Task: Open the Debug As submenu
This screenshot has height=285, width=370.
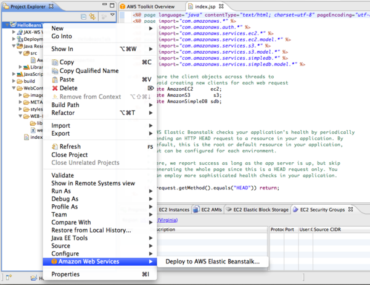Action: click(100, 199)
